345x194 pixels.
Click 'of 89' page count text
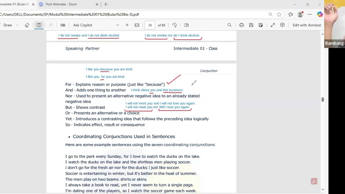tap(161, 25)
